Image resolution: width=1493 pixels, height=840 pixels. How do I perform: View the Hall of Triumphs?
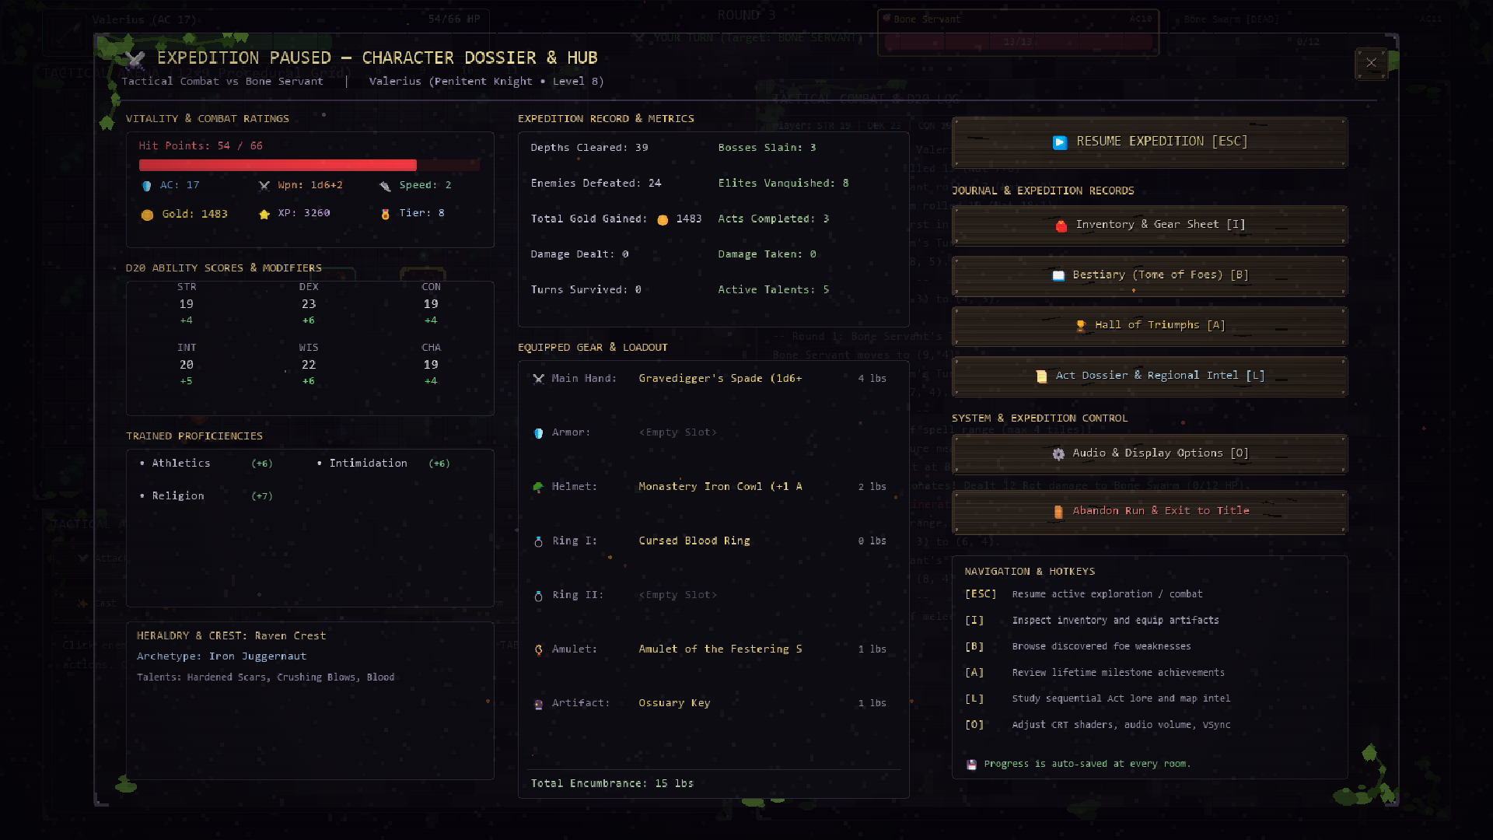[x=1149, y=326]
